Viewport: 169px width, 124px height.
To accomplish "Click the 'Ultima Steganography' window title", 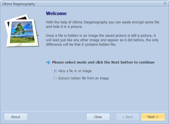I will [x=19, y=4].
